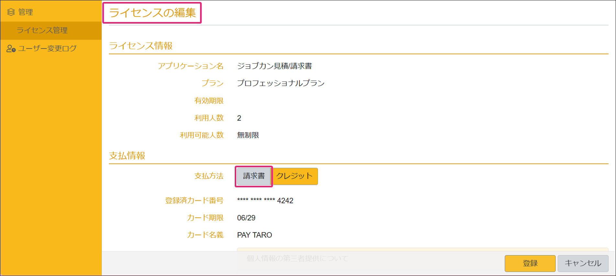Click the card expiry value 06/29
The width and height of the screenshot is (616, 276).
246,218
